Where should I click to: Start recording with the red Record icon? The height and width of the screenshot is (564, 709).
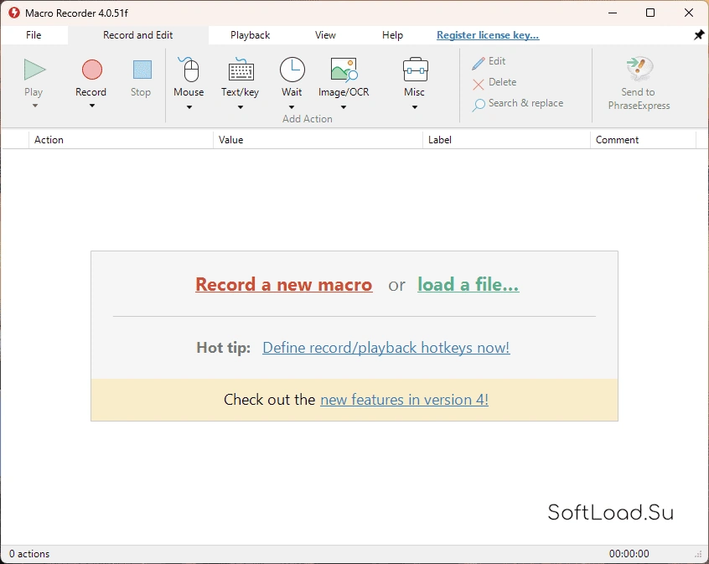(x=92, y=70)
